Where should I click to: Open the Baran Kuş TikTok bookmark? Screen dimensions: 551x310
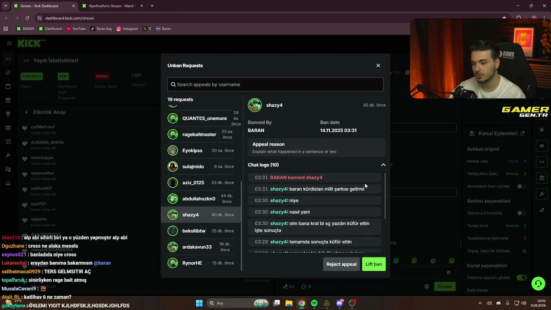click(x=101, y=29)
